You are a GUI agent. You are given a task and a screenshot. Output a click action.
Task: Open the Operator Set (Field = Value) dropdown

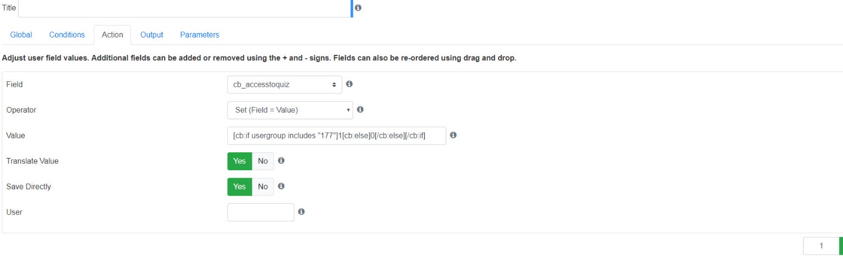point(290,110)
